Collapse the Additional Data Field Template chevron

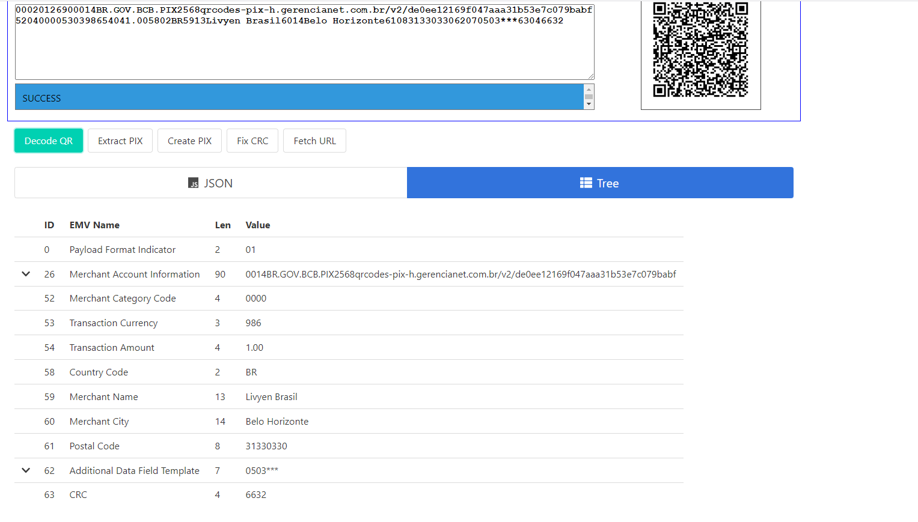26,470
